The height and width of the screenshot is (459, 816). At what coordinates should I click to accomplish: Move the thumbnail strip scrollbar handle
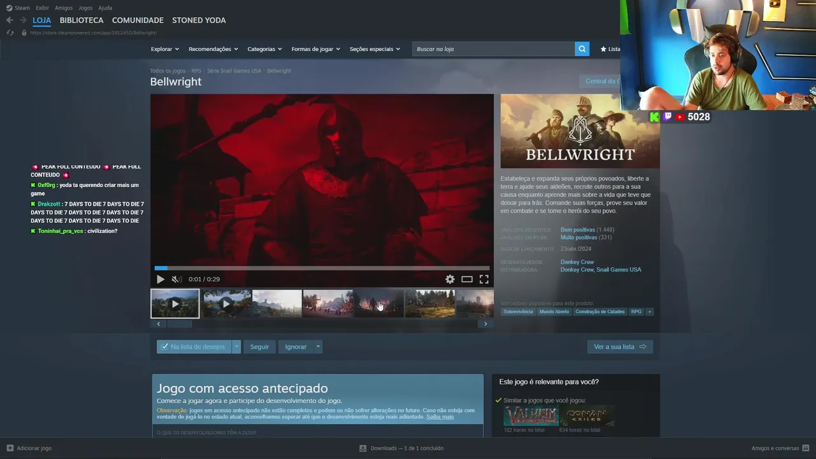coord(180,324)
